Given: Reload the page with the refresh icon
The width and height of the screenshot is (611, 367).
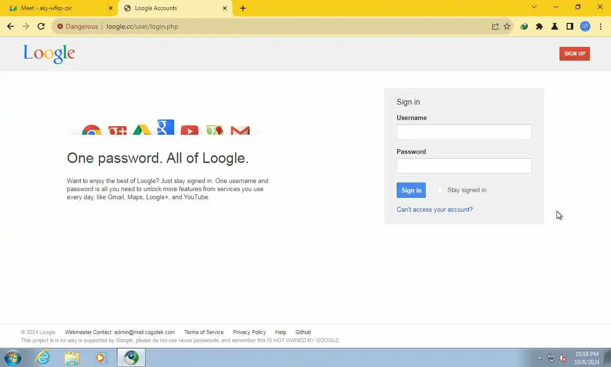Looking at the screenshot, I should coord(41,27).
